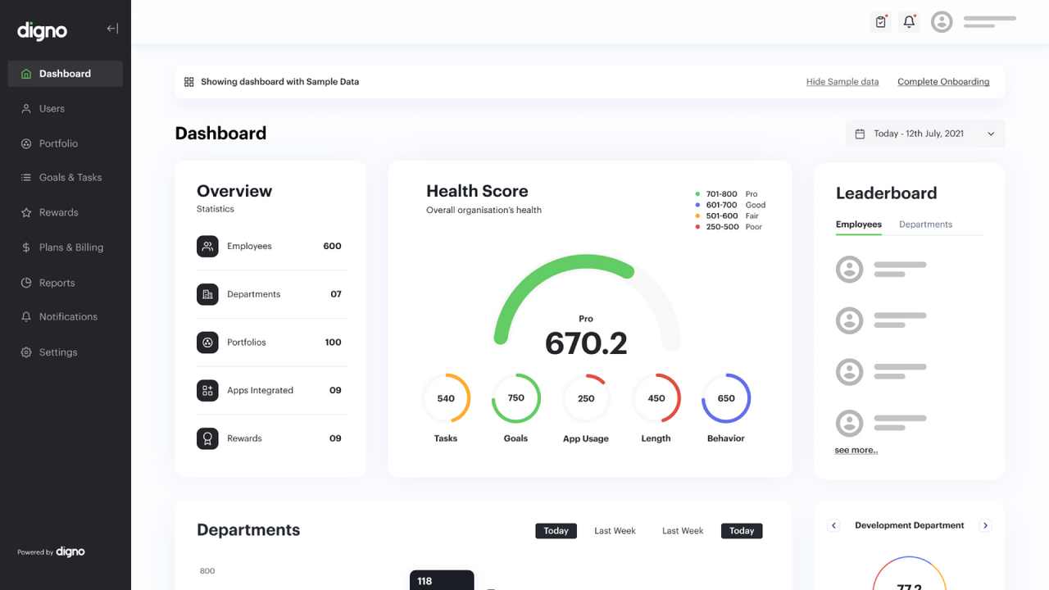Screen dimensions: 1049x590
Task: Open the Today - 12th July 2021 date dropdown
Action: (x=924, y=133)
